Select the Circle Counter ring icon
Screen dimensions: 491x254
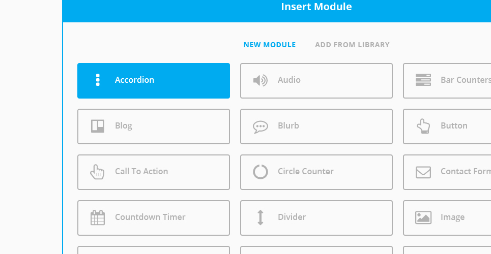[x=260, y=172]
